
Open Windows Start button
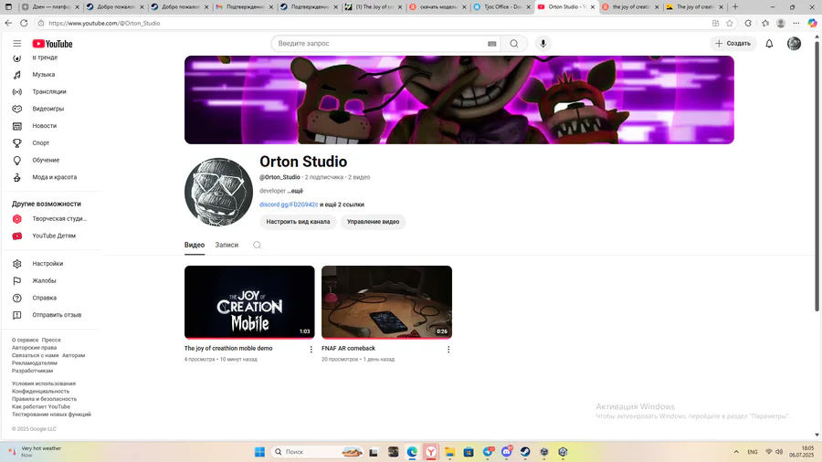coord(259,452)
